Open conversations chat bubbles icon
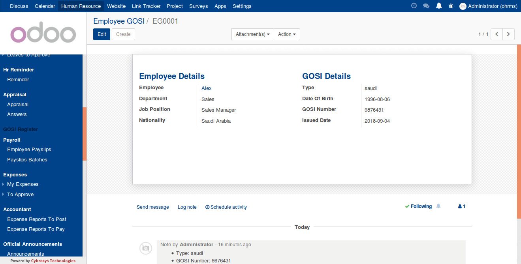 click(x=426, y=6)
